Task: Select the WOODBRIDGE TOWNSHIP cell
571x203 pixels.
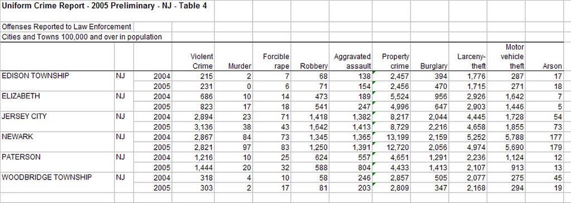Action: tap(47, 177)
